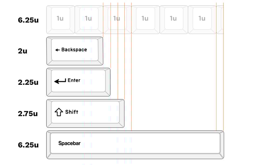This screenshot has width=264, height=165.
Task: Click the Enter text on the key
Action: click(74, 80)
